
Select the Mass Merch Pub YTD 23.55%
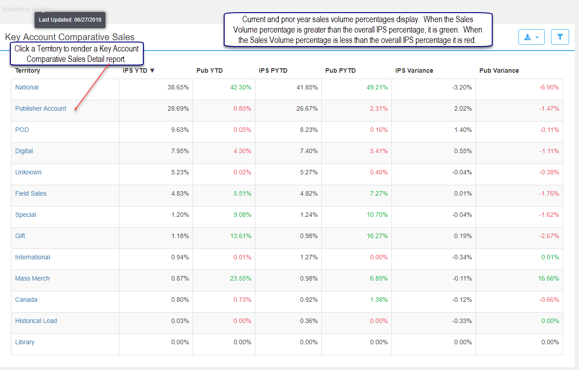240,278
